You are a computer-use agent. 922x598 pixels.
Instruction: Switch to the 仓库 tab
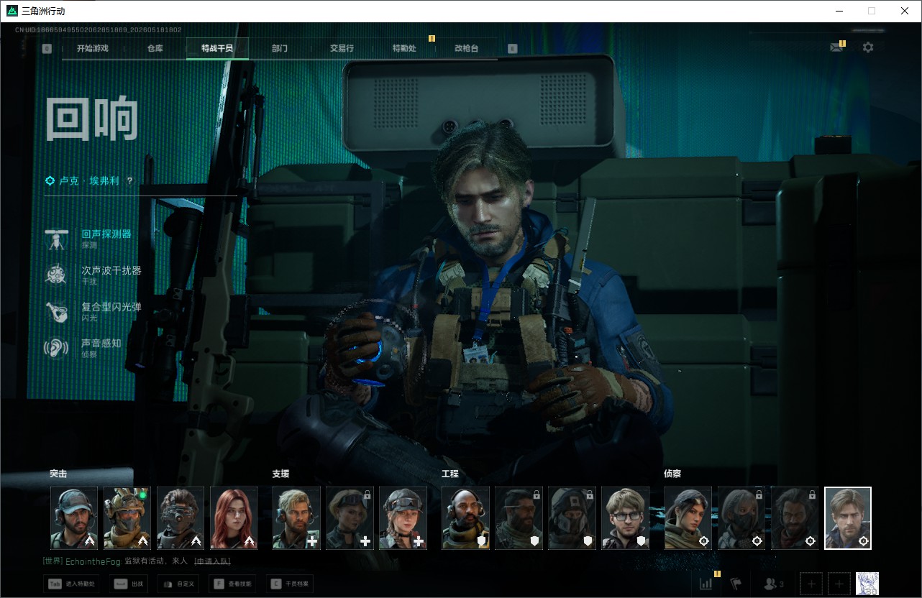[x=155, y=48]
